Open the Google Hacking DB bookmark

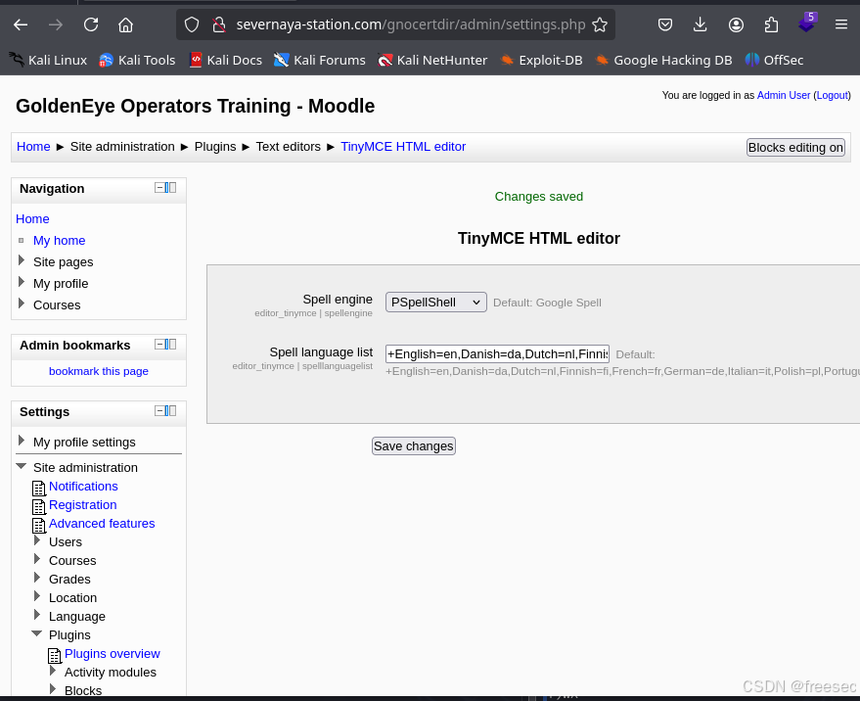tap(663, 60)
